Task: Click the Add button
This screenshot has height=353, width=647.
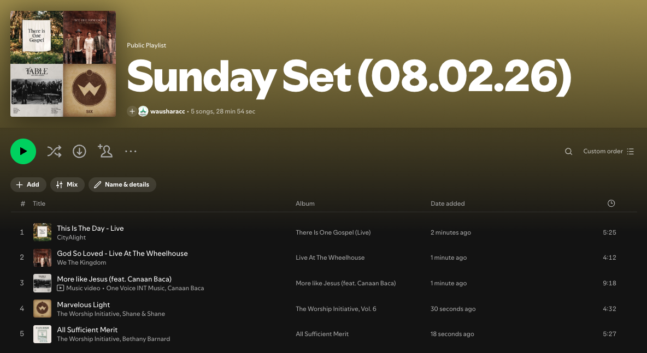Action: click(28, 184)
